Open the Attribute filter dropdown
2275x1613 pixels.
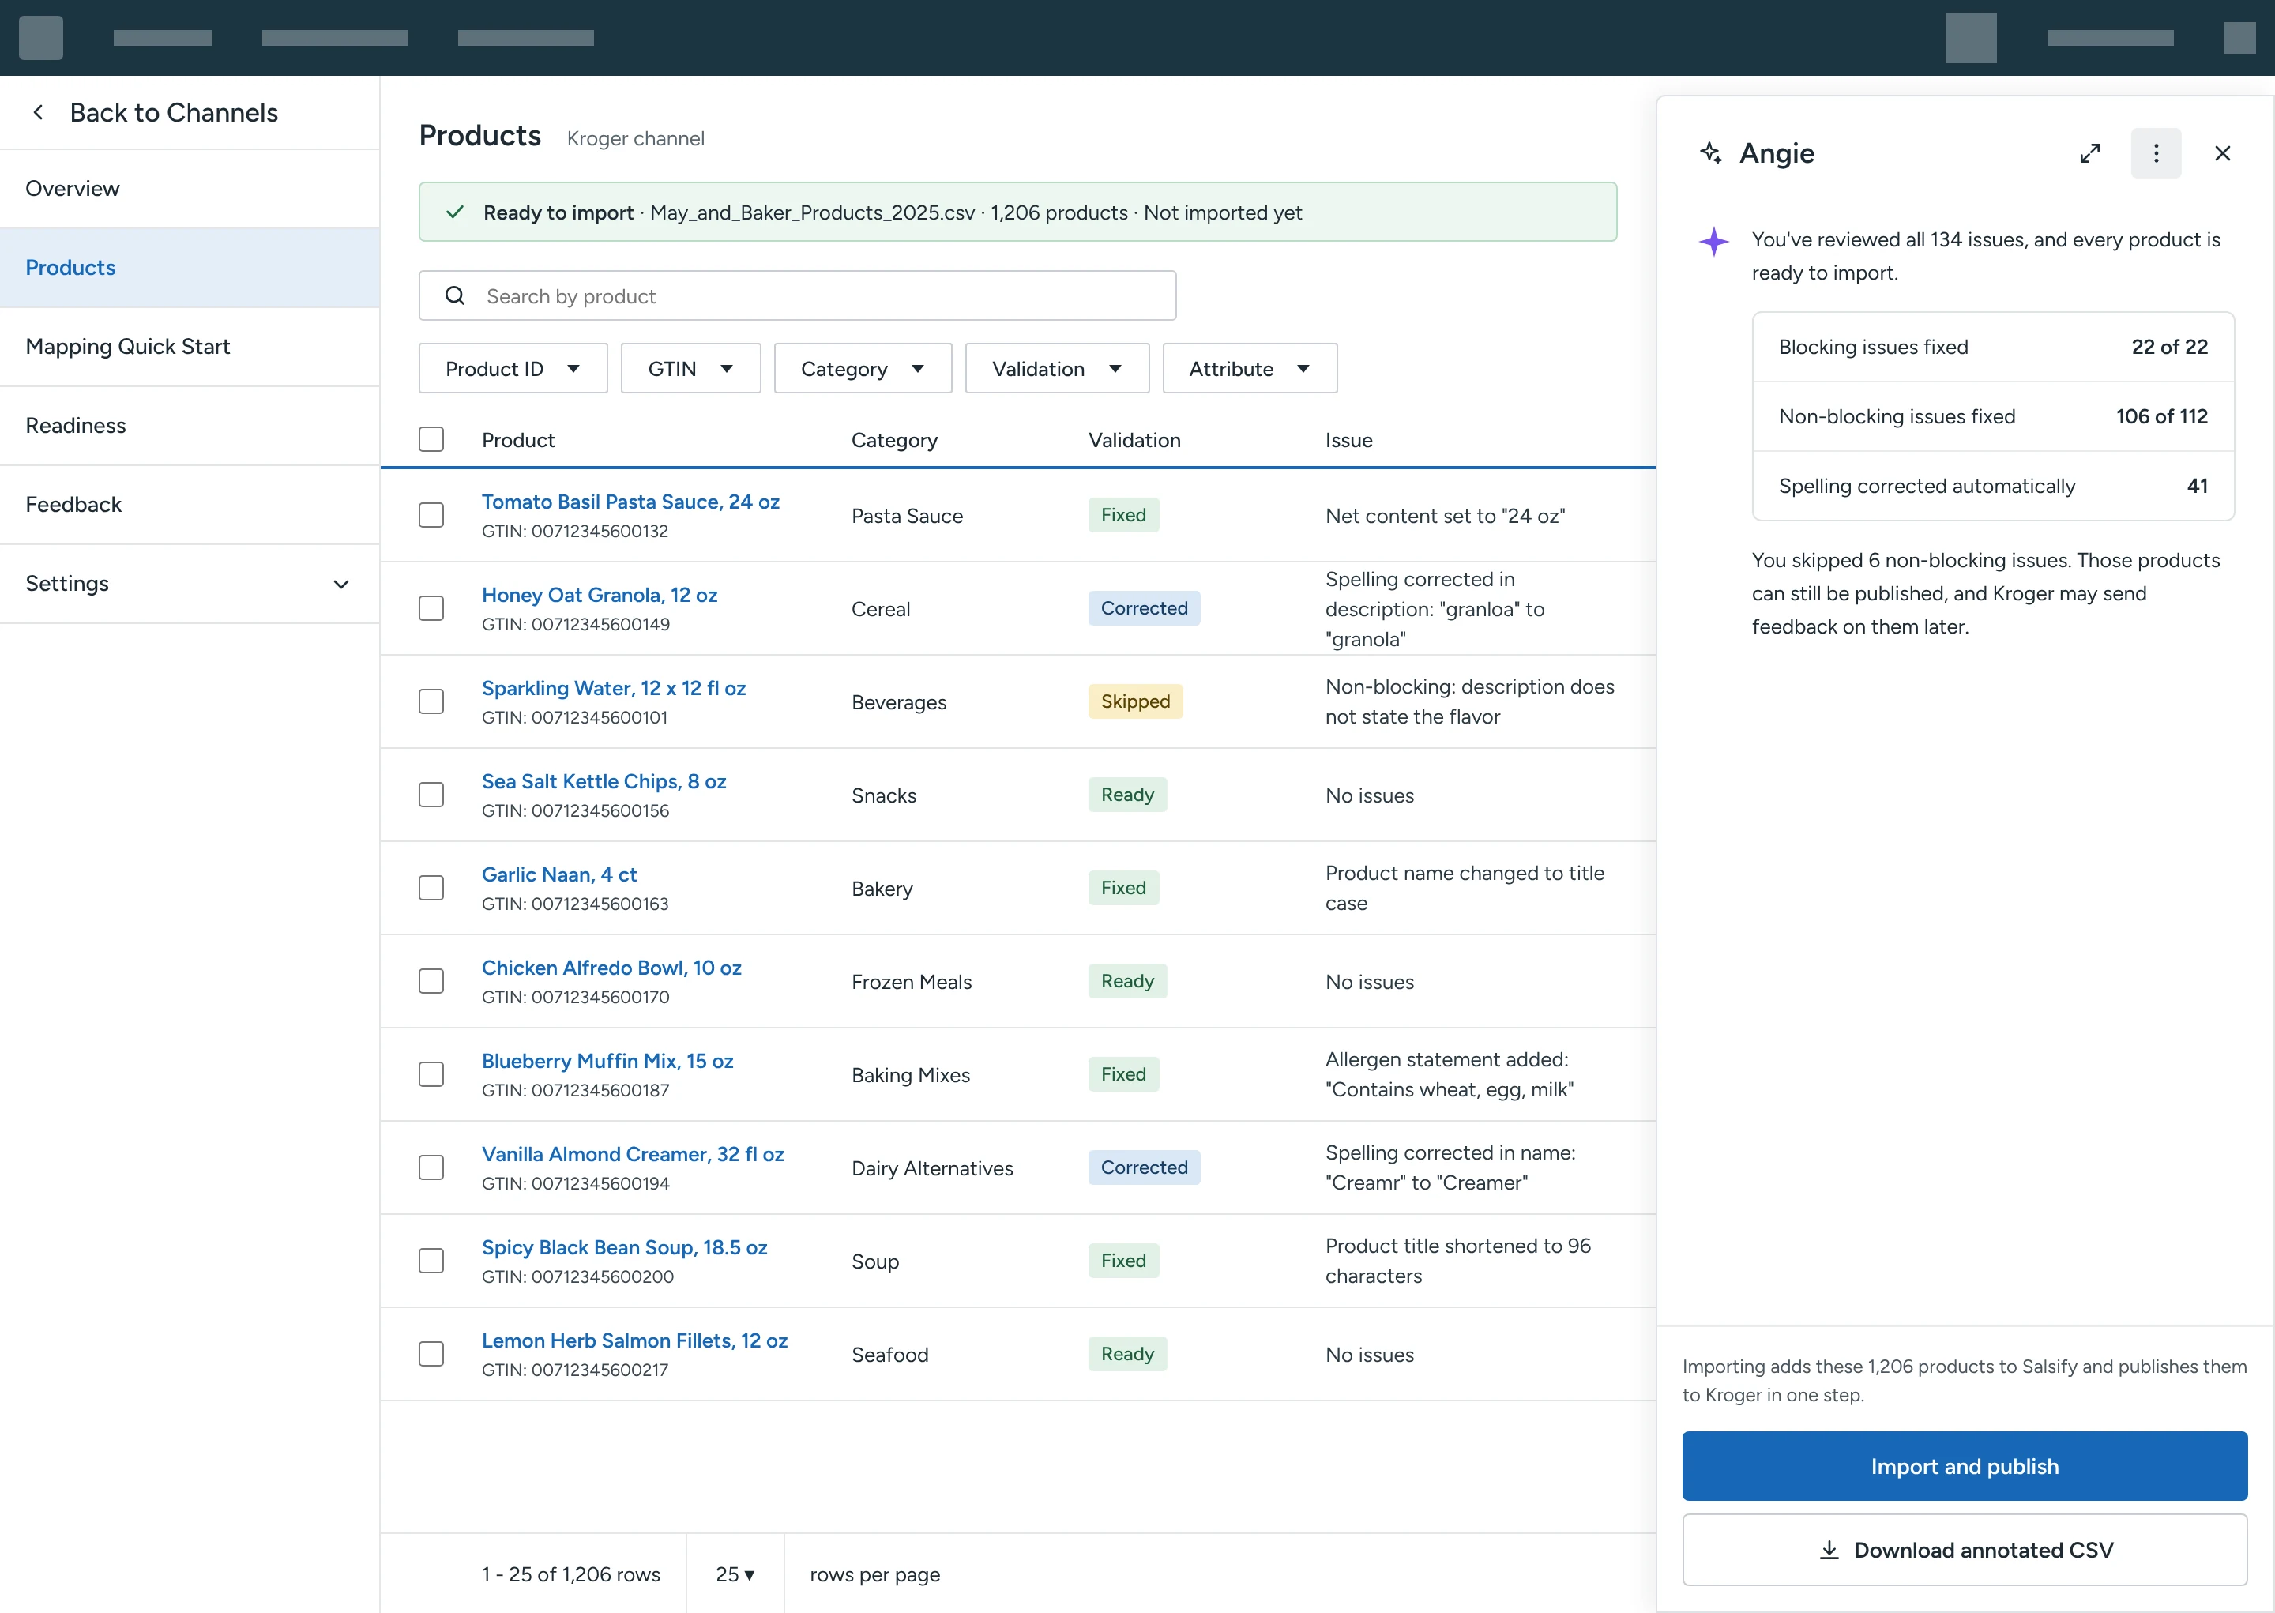pos(1249,368)
